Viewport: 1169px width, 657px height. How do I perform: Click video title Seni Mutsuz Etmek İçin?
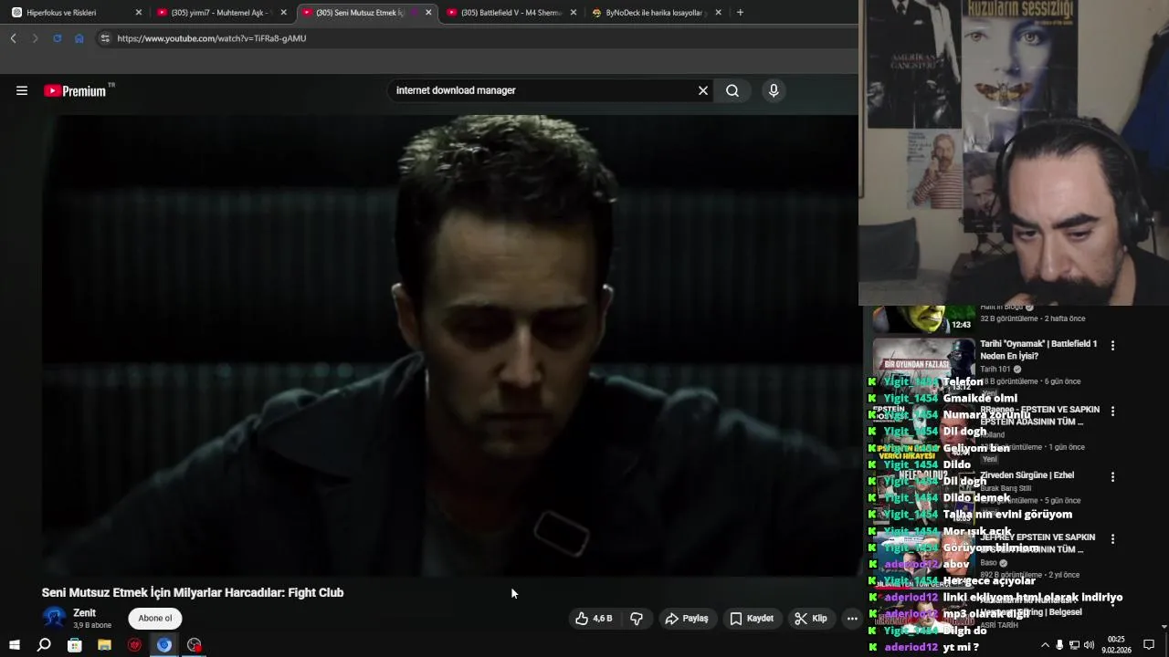pos(193,592)
